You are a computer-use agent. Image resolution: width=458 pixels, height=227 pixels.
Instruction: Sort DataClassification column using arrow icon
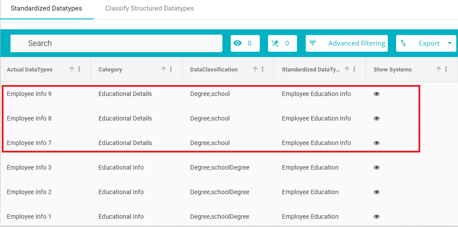(x=255, y=69)
